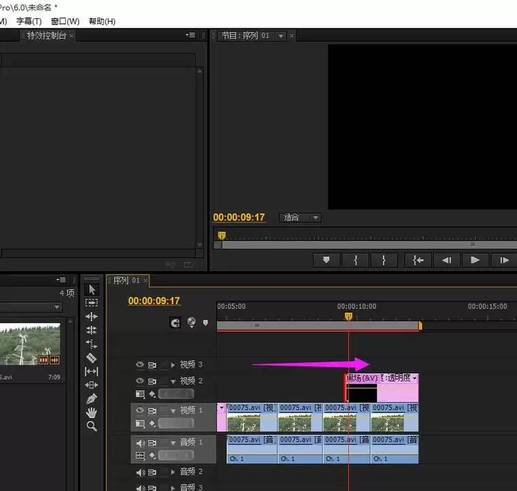Switch to the 特效控制台 tab

[x=46, y=35]
